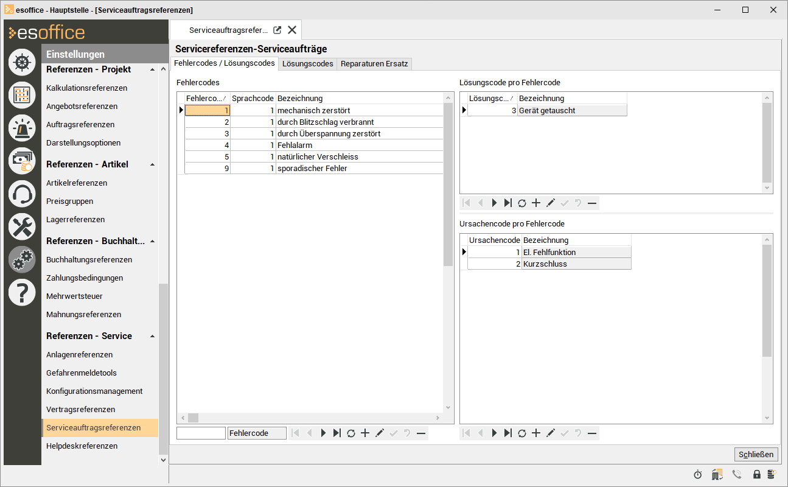Refresh the Lösungscode pro Fehlercode list

(x=521, y=203)
